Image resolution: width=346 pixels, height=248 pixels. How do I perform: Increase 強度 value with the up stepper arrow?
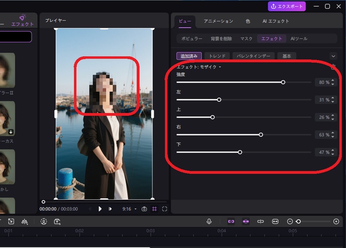point(333,80)
